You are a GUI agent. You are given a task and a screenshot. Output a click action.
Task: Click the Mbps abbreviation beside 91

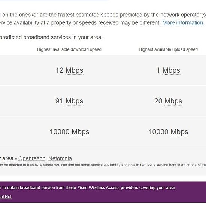click(75, 101)
